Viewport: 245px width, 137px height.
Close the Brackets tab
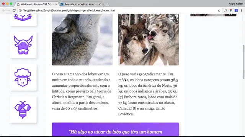pos(100,4)
